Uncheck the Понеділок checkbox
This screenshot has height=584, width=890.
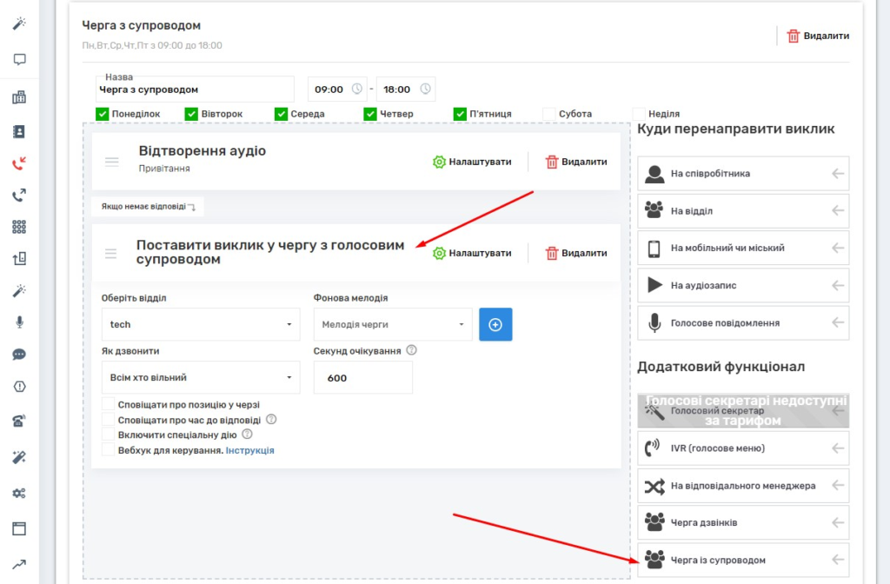tap(102, 114)
